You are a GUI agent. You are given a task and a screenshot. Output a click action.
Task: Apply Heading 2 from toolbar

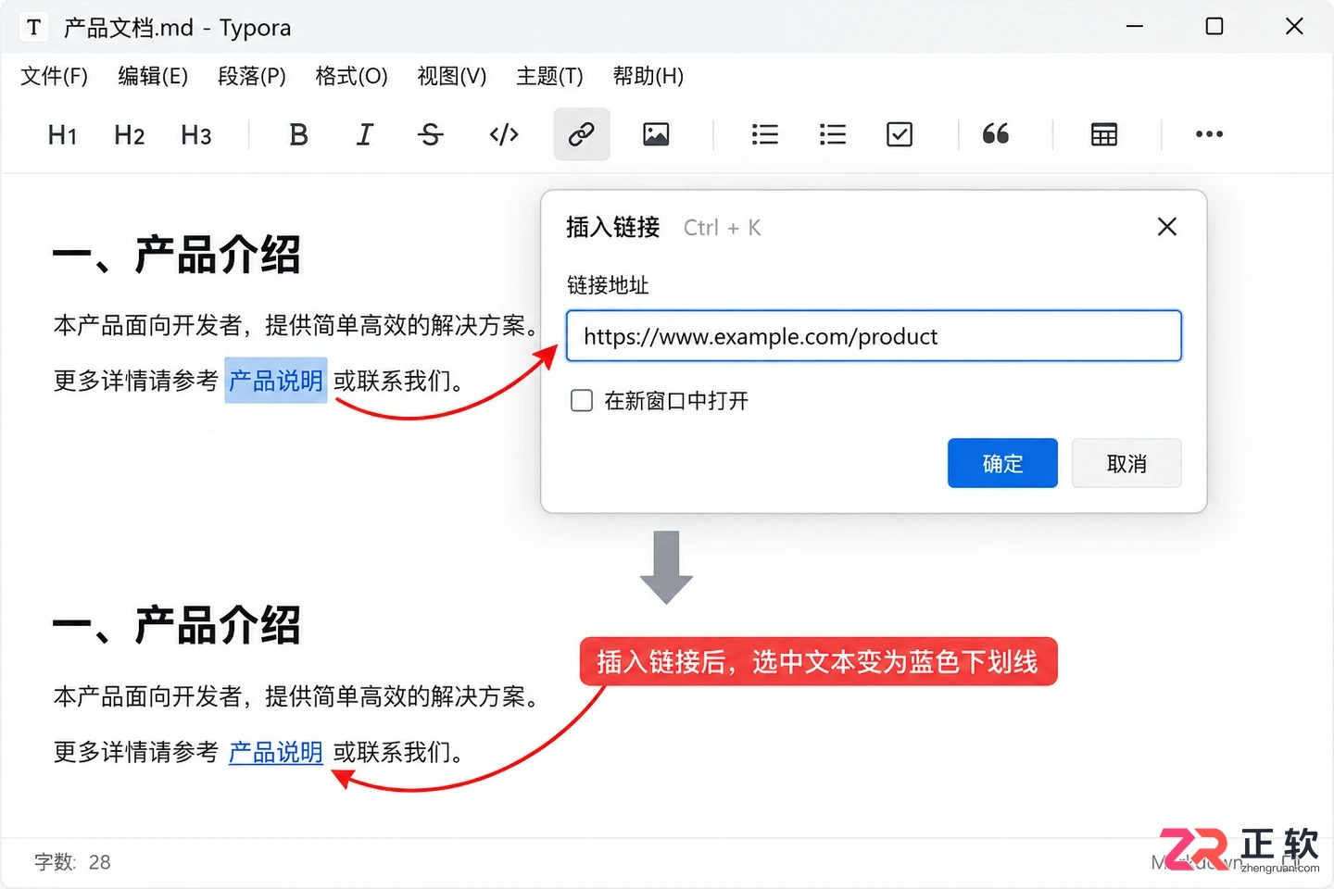click(x=129, y=135)
